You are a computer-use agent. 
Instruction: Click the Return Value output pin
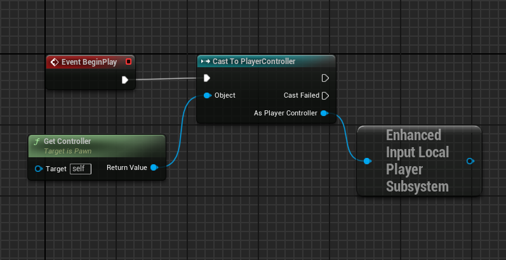click(154, 167)
